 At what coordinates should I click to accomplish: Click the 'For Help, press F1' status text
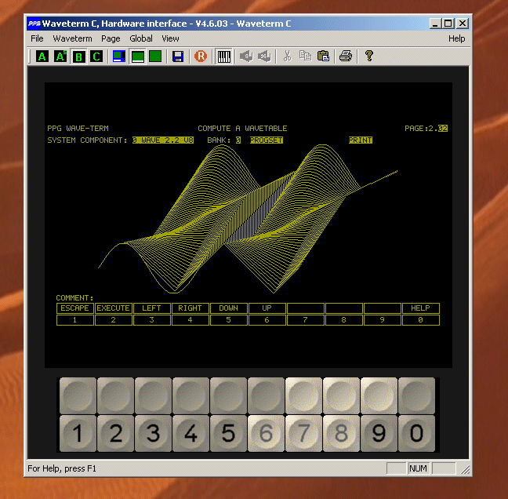(x=62, y=468)
